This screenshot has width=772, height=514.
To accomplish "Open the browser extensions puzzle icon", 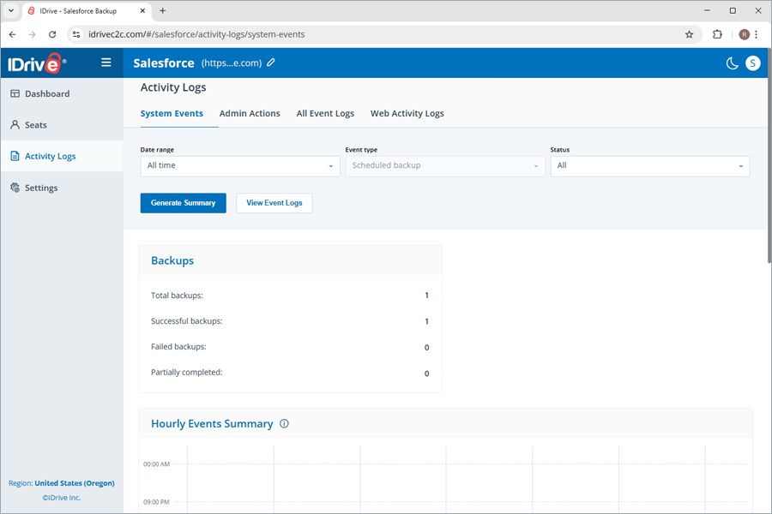I will tap(717, 34).
